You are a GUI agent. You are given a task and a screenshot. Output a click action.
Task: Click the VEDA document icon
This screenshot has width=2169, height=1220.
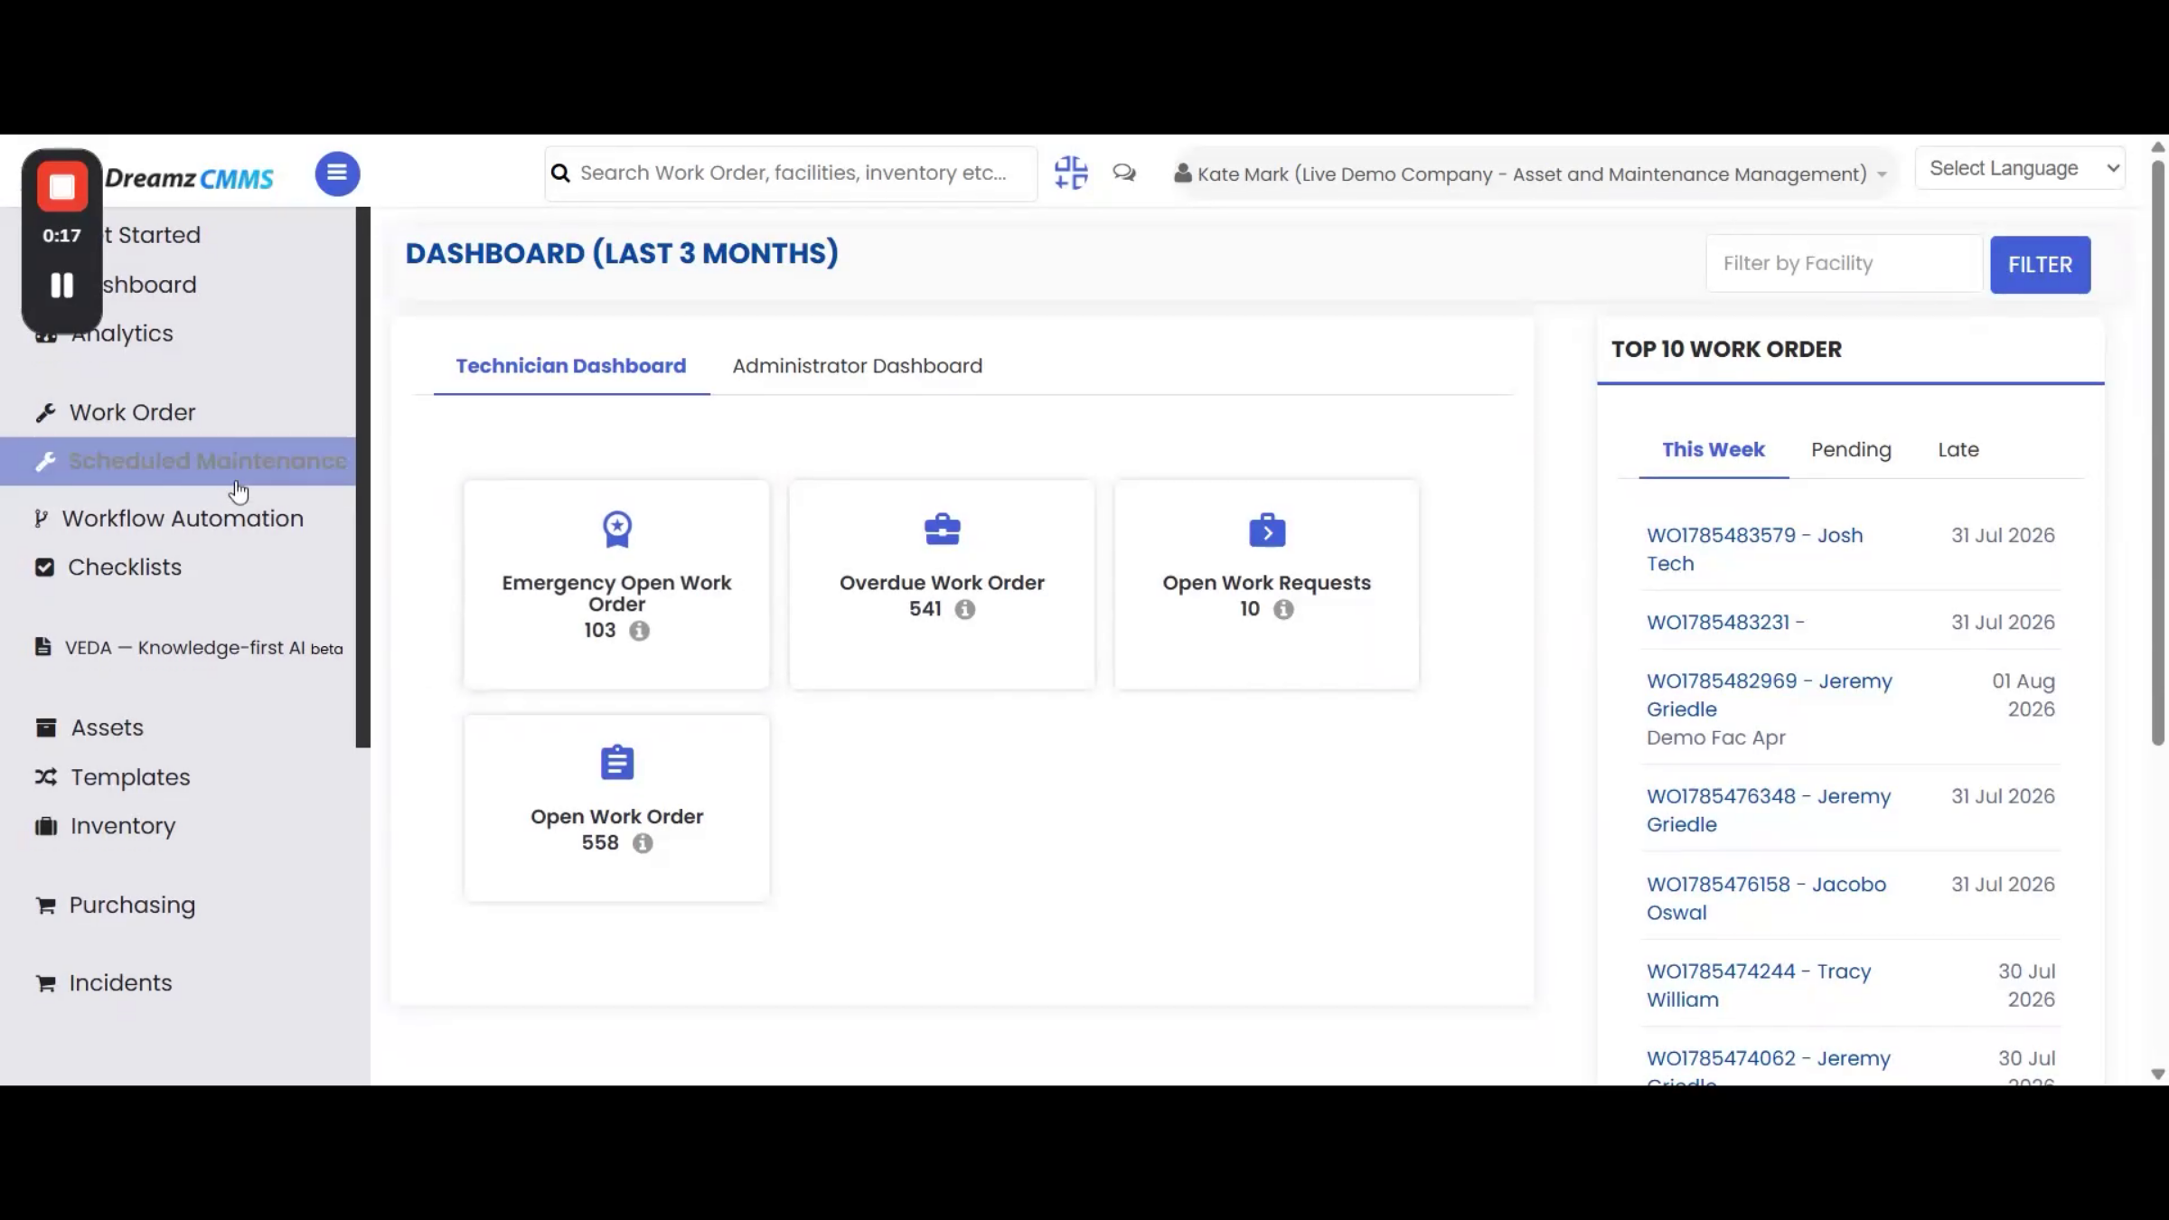pos(42,647)
